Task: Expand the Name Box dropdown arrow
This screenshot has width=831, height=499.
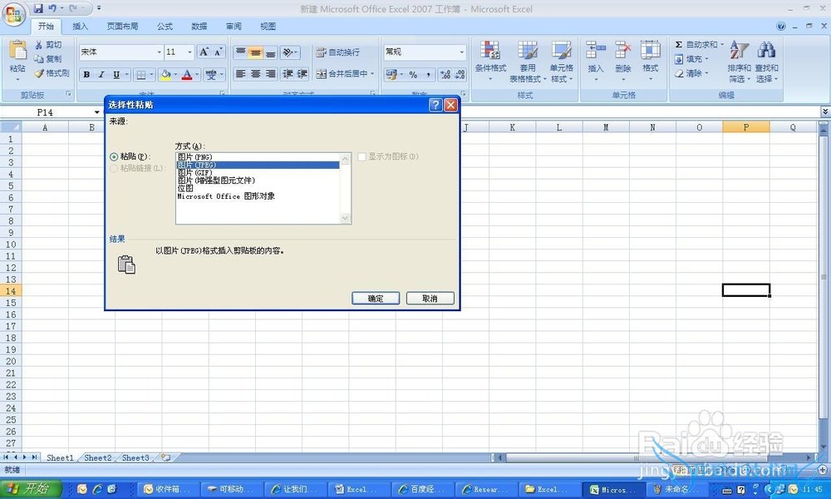Action: [97, 112]
